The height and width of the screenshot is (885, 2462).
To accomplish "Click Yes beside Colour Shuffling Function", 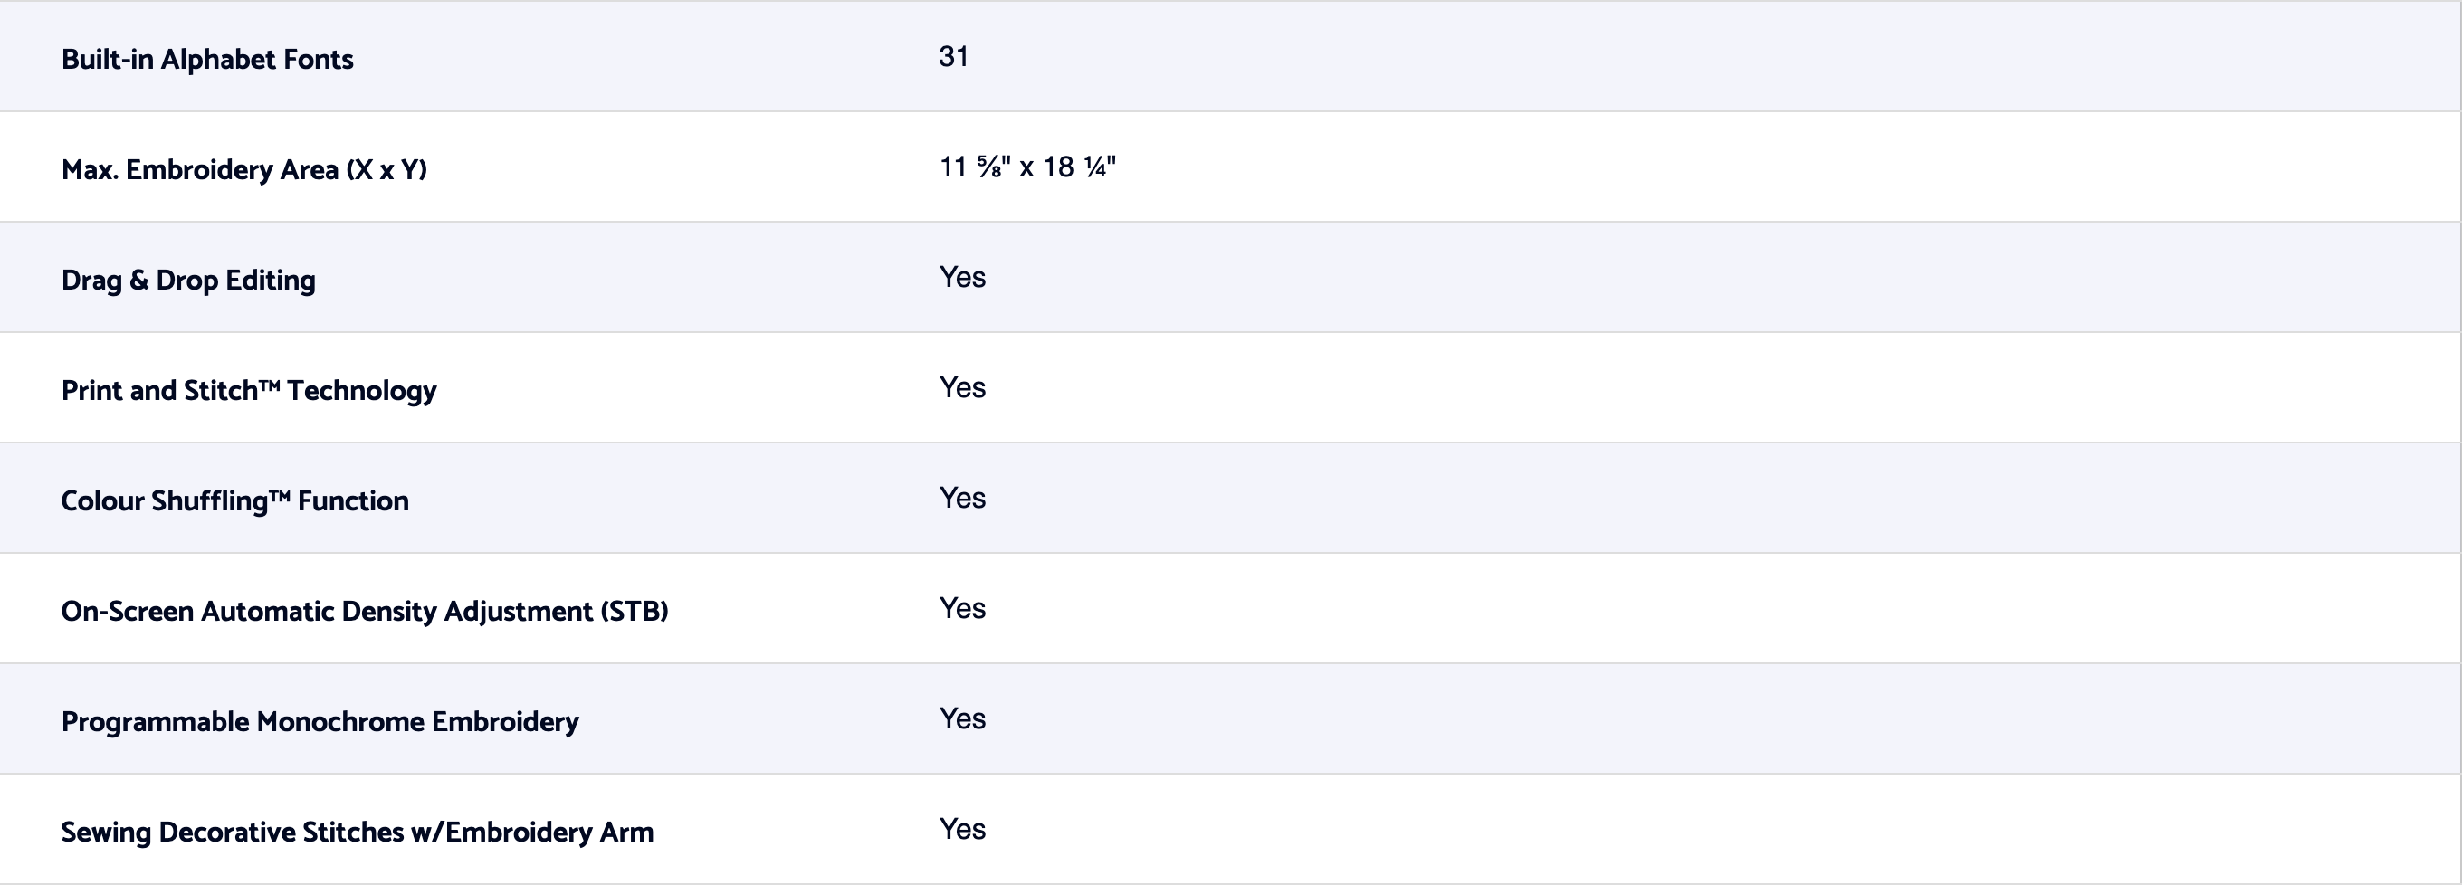I will click(961, 498).
